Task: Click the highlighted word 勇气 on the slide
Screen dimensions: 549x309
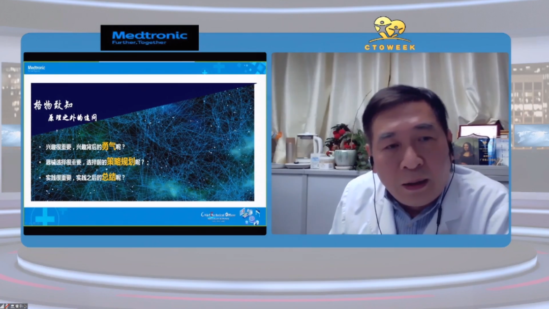Action: coord(109,146)
